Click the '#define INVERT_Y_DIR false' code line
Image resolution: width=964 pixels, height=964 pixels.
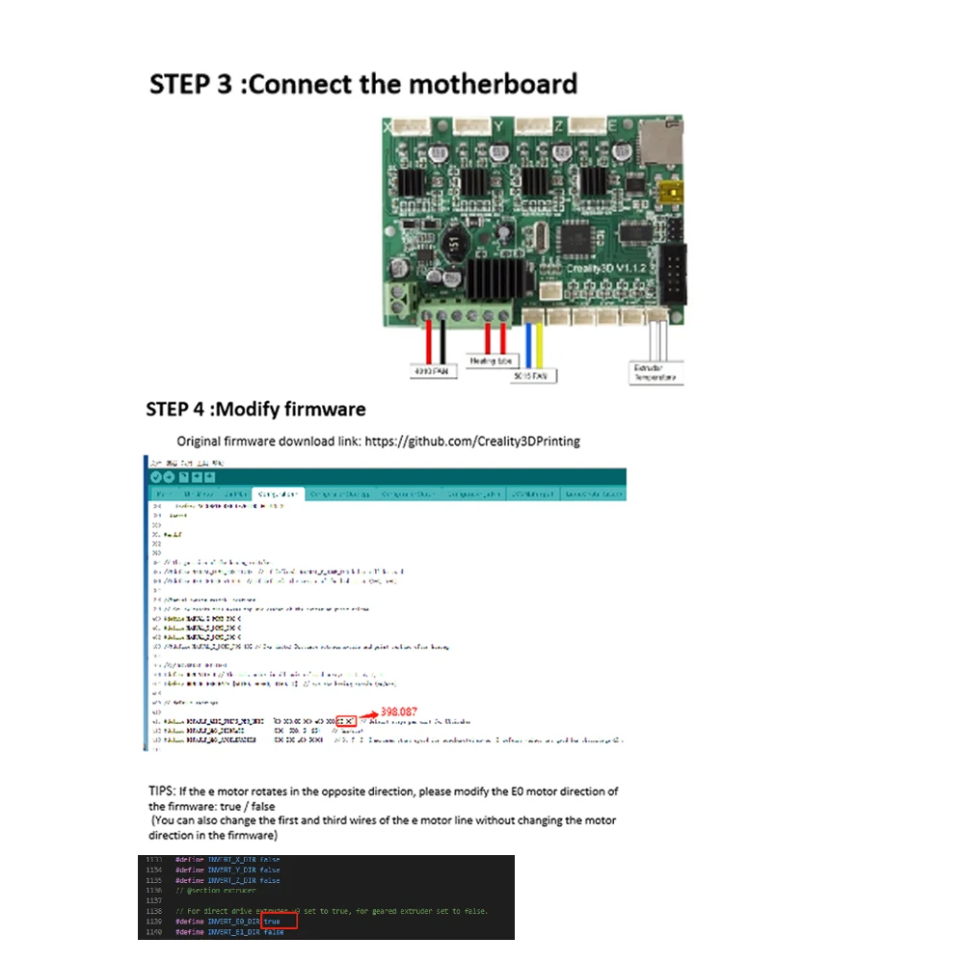point(228,870)
